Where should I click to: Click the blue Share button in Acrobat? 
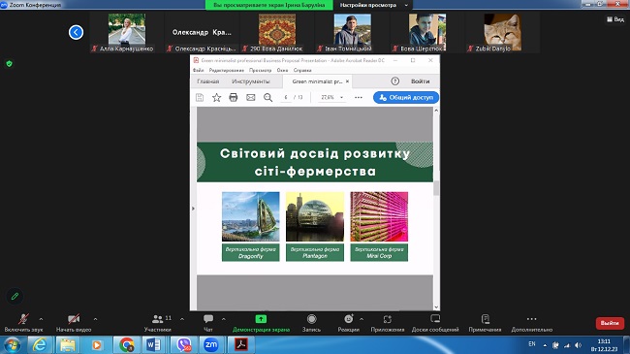(406, 97)
